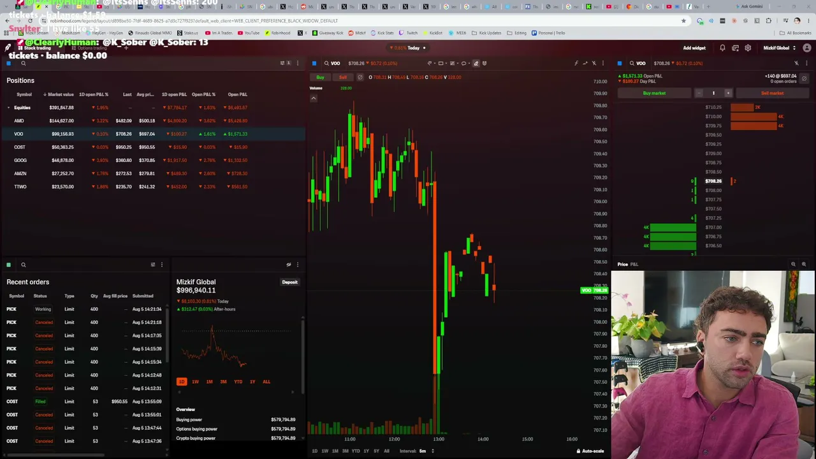The width and height of the screenshot is (816, 459).
Task: Select the AMD position row
Action: point(153,120)
